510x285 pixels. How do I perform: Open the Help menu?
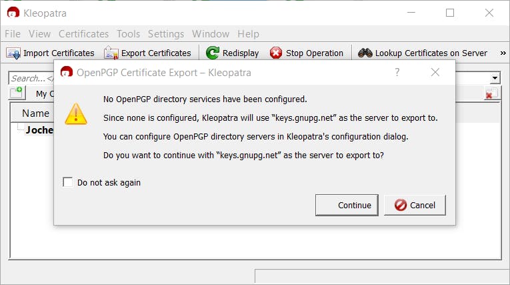248,34
